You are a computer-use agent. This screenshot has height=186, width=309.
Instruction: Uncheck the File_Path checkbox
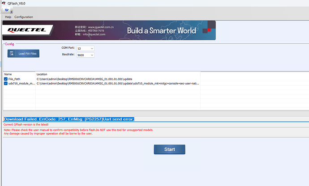point(6,79)
